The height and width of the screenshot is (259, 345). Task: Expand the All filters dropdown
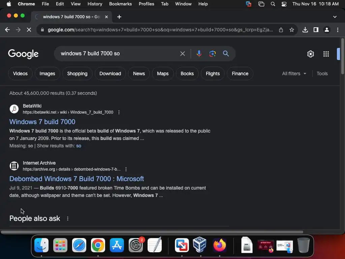tap(294, 74)
